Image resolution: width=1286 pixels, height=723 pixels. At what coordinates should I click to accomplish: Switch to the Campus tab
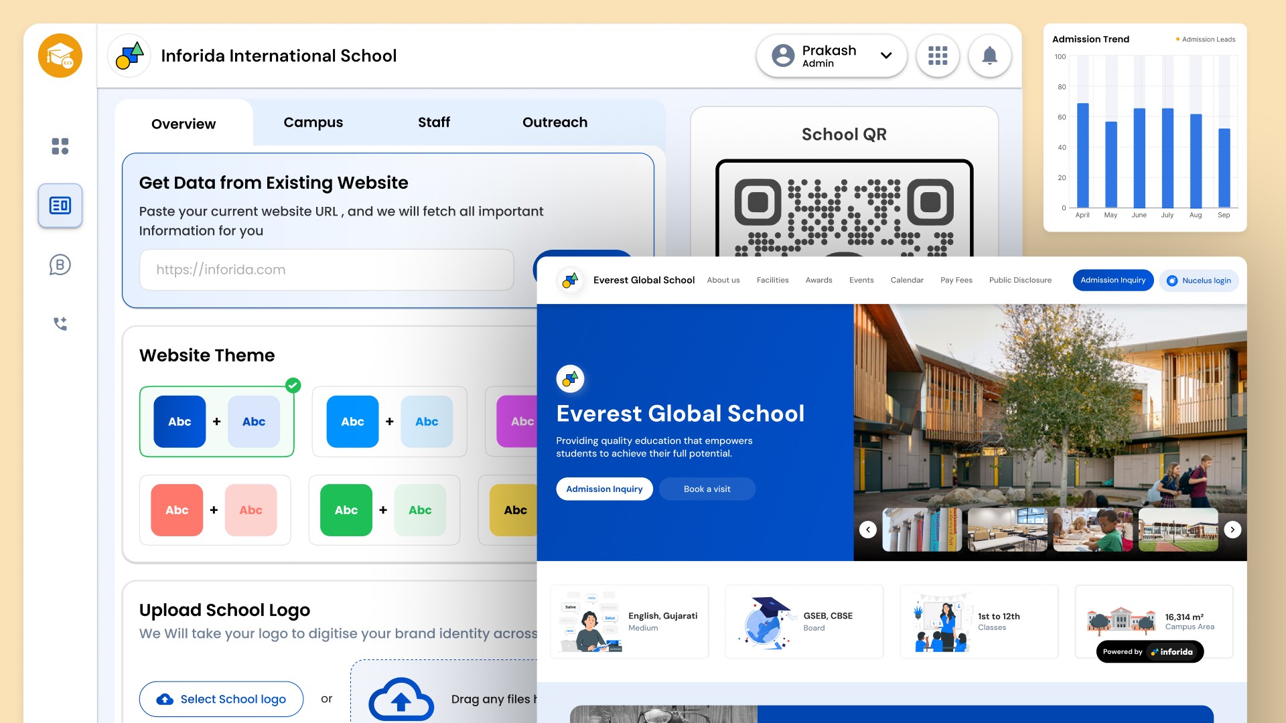tap(313, 123)
